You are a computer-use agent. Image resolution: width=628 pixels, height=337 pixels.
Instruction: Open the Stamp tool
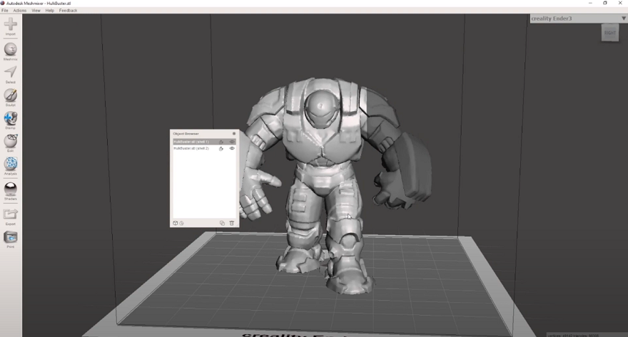coord(11,118)
